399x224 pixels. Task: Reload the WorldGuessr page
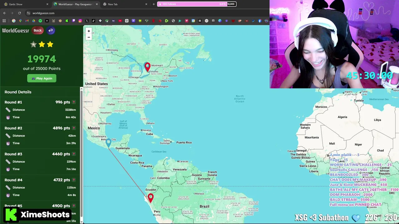19,13
